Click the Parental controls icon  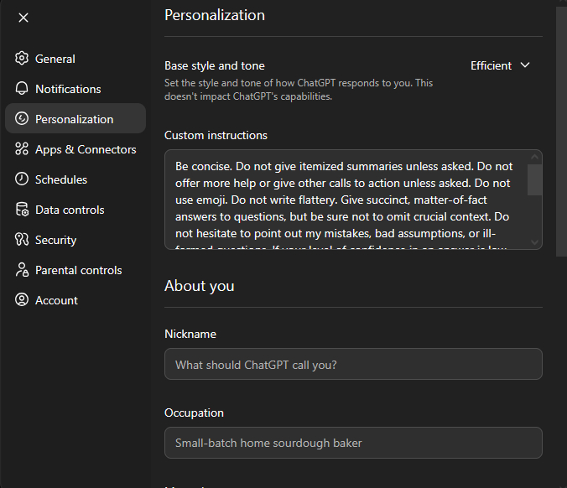coord(22,270)
